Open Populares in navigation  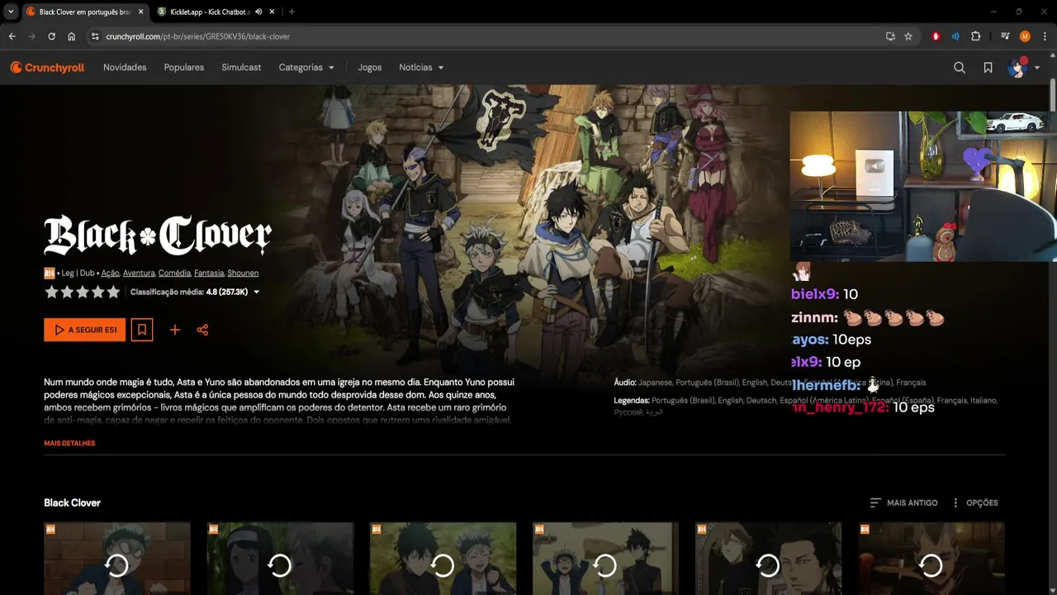[184, 68]
